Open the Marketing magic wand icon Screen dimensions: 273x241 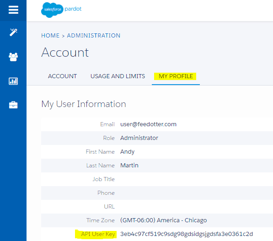tap(13, 32)
